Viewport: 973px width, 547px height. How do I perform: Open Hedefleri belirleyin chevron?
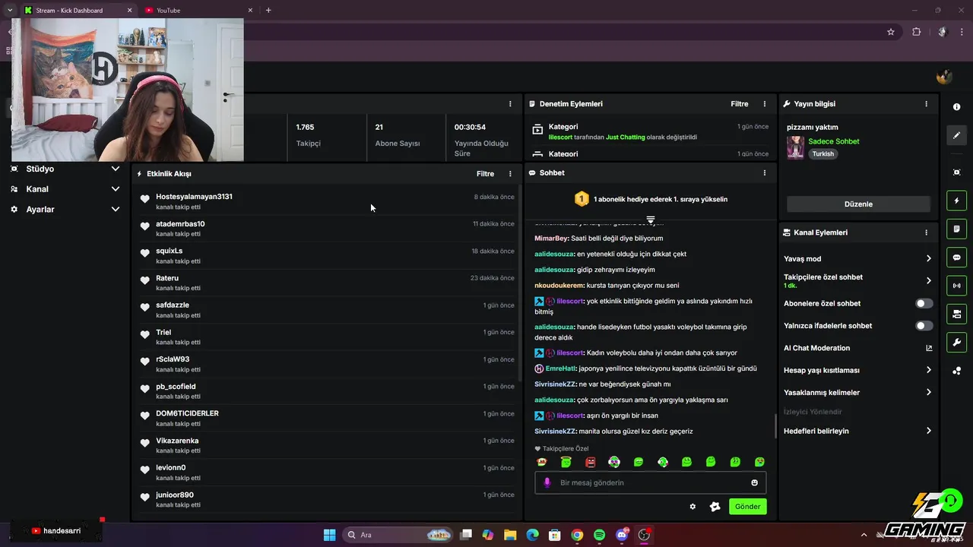pos(929,431)
